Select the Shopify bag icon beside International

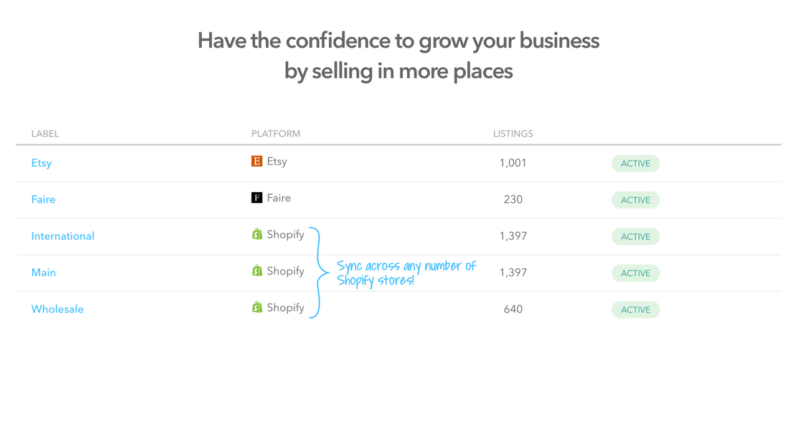point(256,234)
